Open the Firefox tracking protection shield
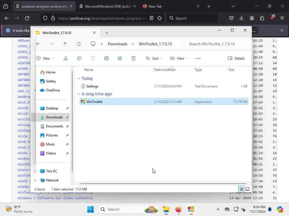289x216 pixels. click(x=45, y=18)
